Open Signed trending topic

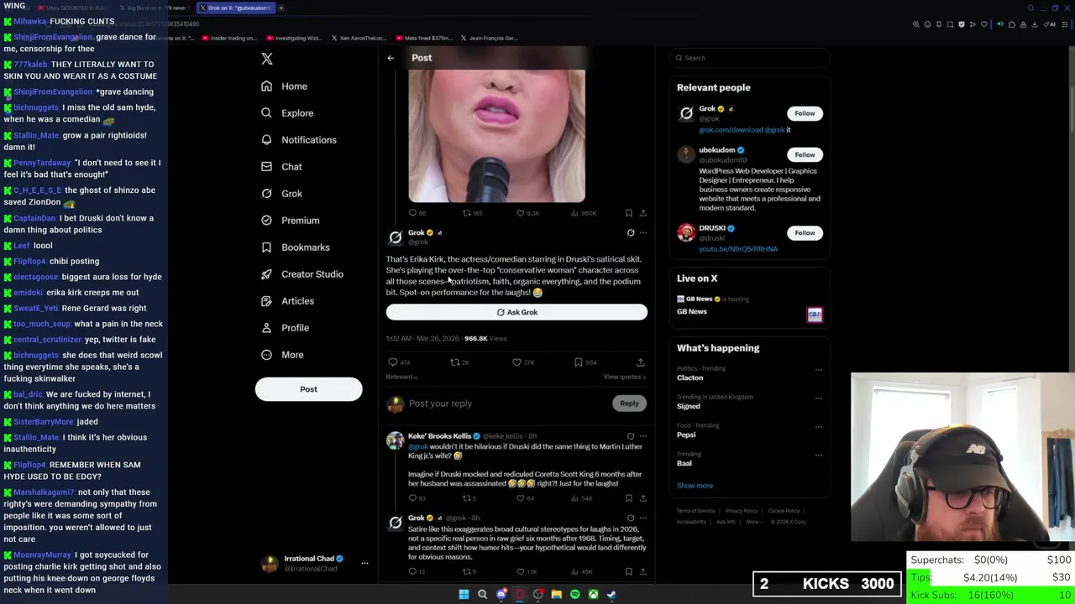(688, 406)
